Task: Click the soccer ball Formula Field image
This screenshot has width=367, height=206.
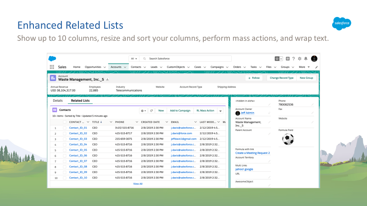Action: tap(288, 139)
